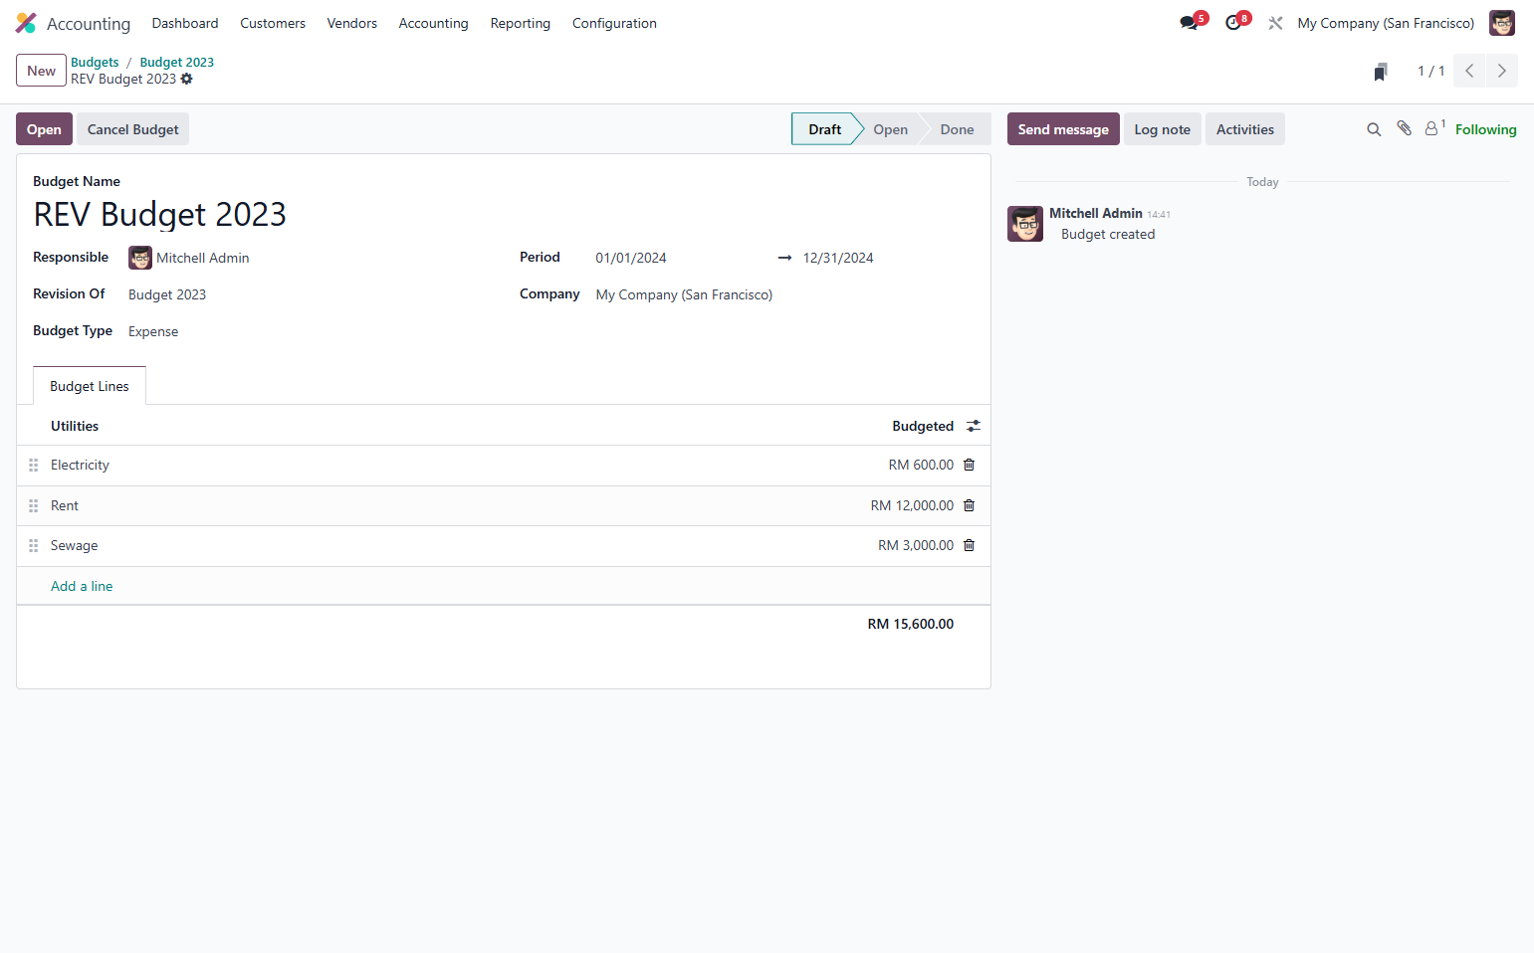Delete the Rent budget line
The width and height of the screenshot is (1534, 953).
click(x=970, y=505)
